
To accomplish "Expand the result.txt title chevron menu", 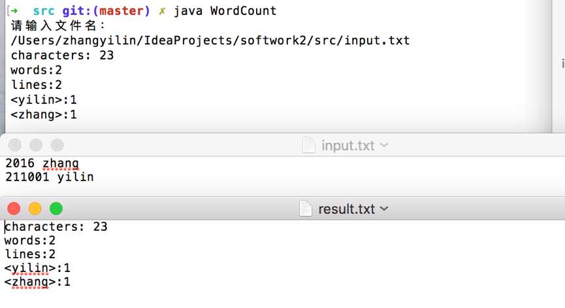I will tap(384, 209).
